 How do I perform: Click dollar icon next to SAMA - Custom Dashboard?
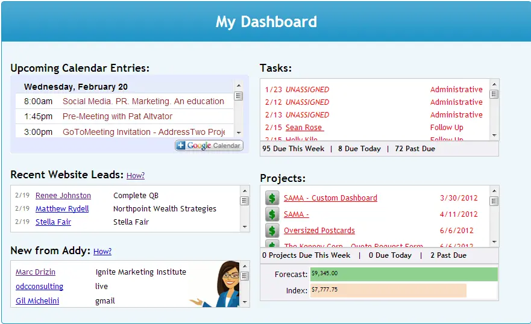(x=272, y=198)
